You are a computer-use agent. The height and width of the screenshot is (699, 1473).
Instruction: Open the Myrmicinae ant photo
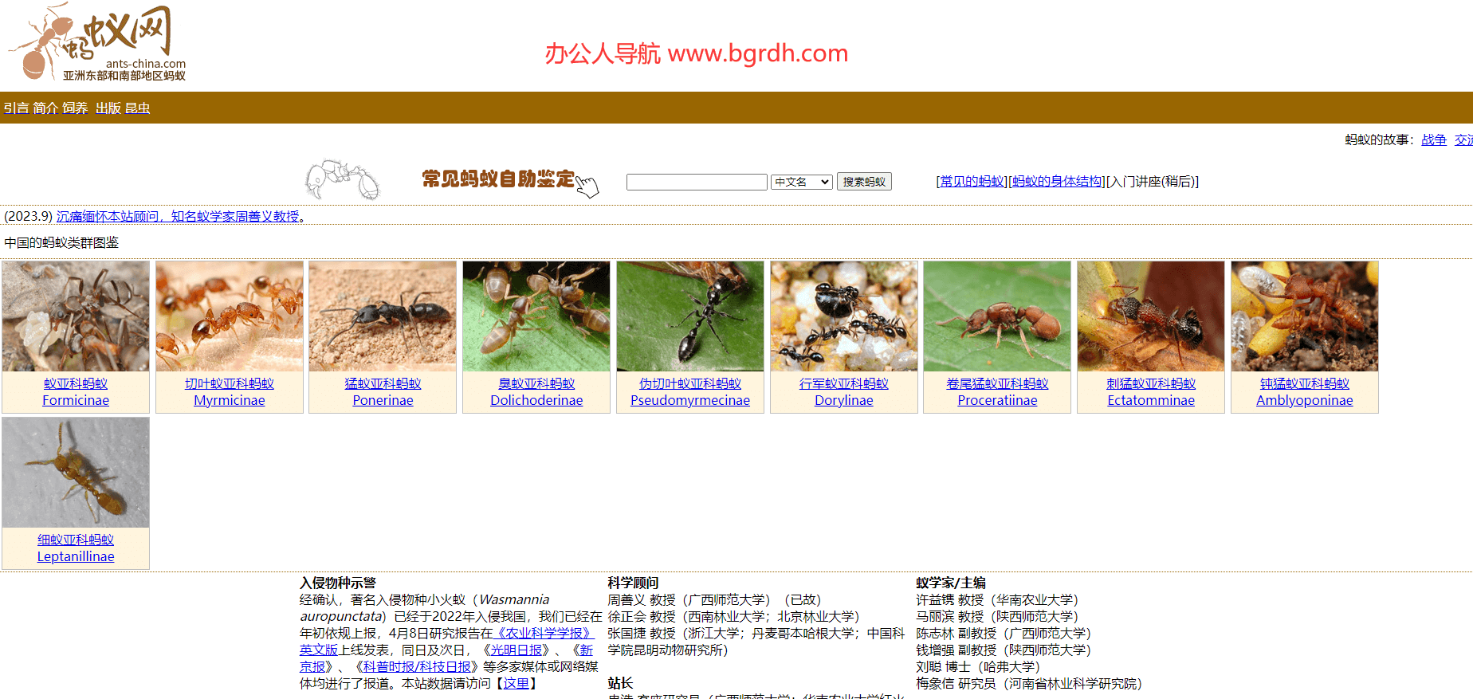(230, 316)
